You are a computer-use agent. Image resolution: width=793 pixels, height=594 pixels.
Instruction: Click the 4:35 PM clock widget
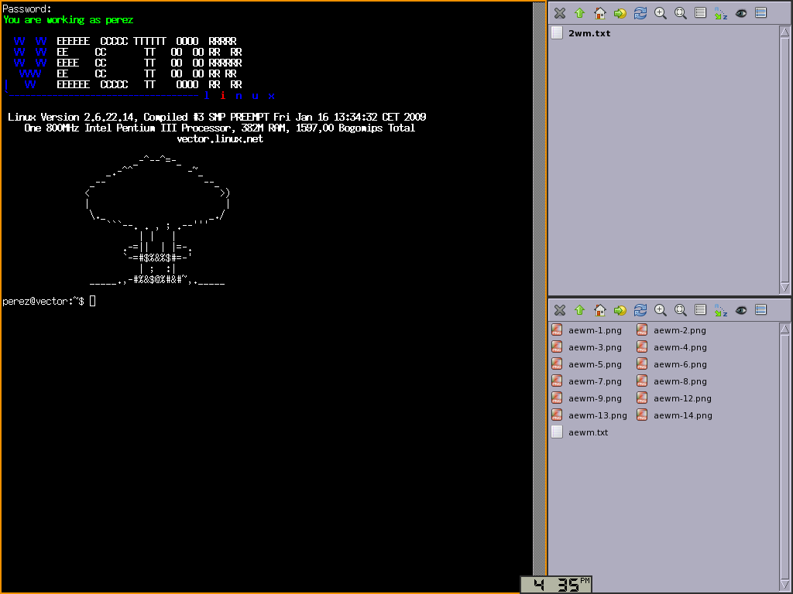point(556,585)
